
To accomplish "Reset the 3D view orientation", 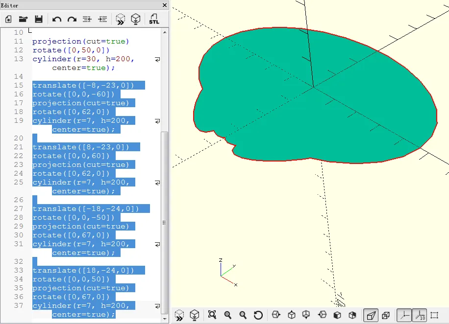I will click(258, 315).
